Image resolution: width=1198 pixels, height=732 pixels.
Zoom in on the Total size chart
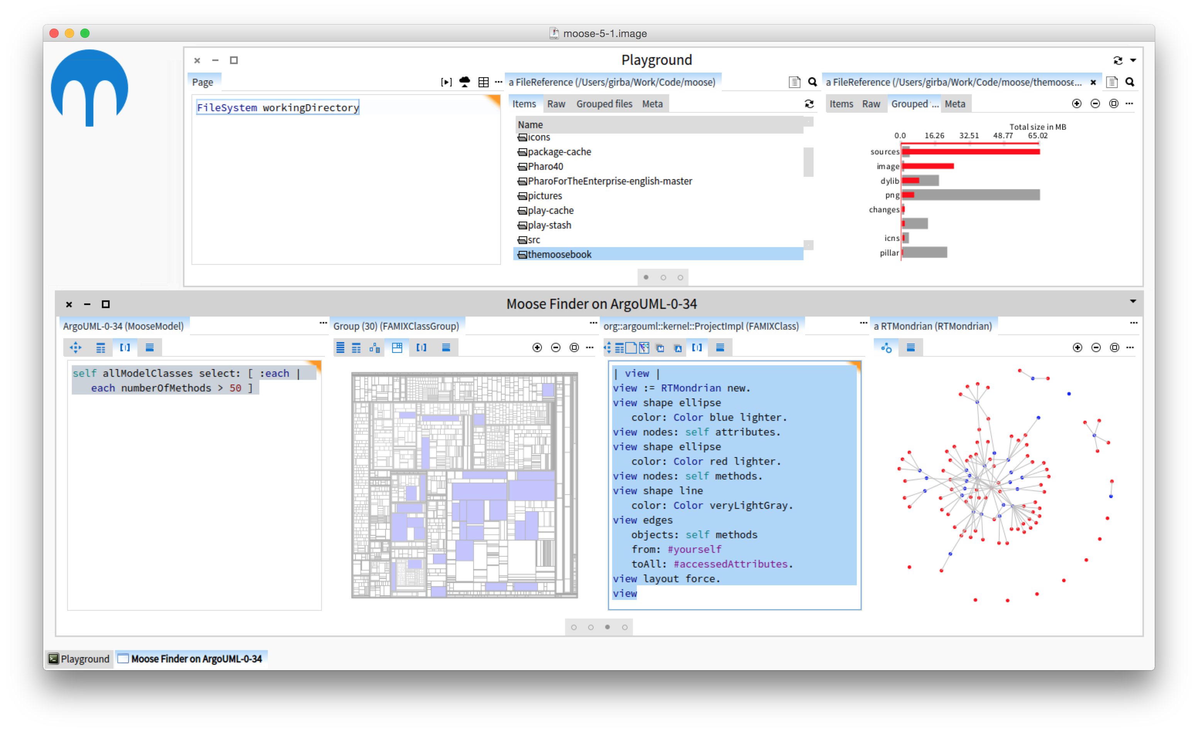tap(1076, 103)
